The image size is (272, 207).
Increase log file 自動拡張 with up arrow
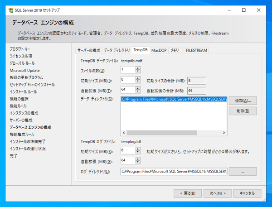point(138,159)
